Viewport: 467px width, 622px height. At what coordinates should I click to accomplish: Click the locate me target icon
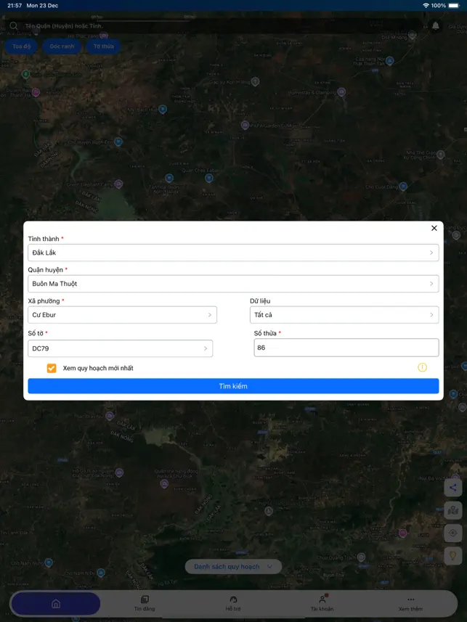tap(452, 533)
